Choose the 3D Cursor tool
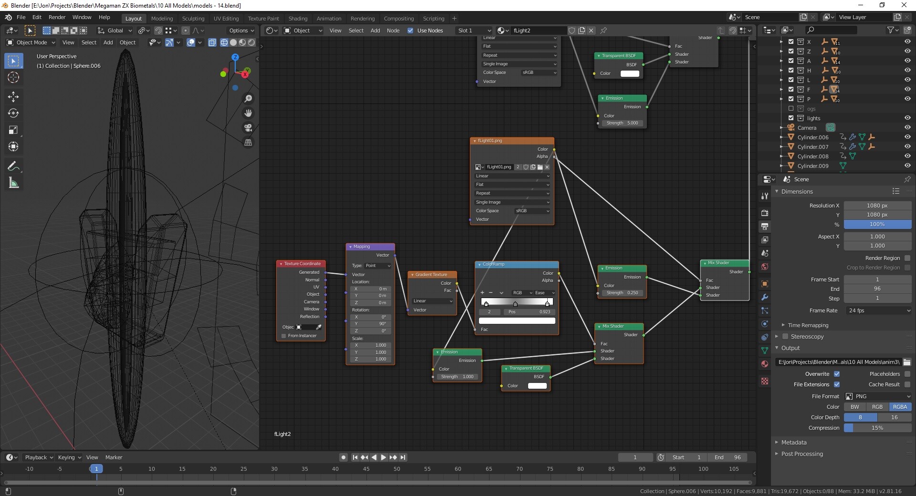916x496 pixels. pos(13,77)
